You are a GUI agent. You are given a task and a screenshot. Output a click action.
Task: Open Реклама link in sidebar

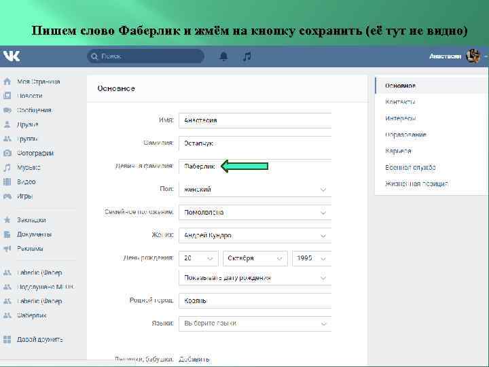[30, 249]
